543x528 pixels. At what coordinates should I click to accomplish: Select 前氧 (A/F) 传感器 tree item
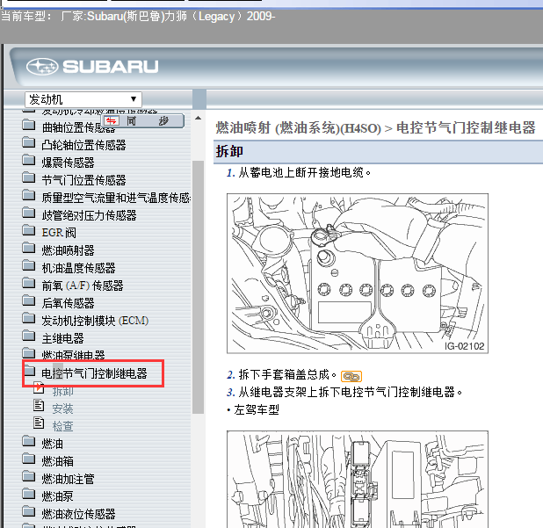pyautogui.click(x=83, y=286)
